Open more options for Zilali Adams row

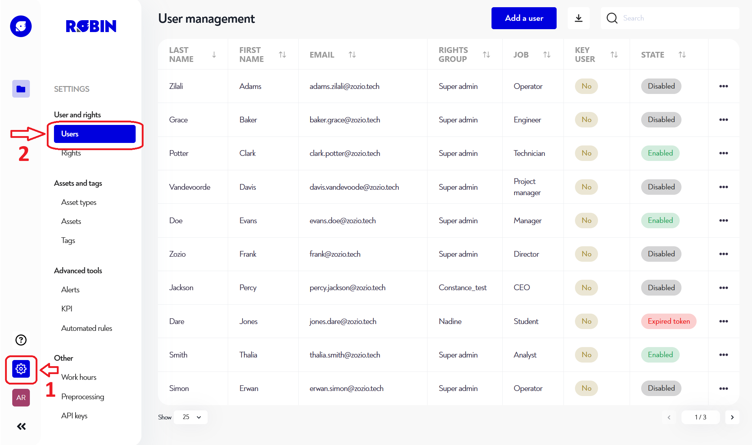724,86
